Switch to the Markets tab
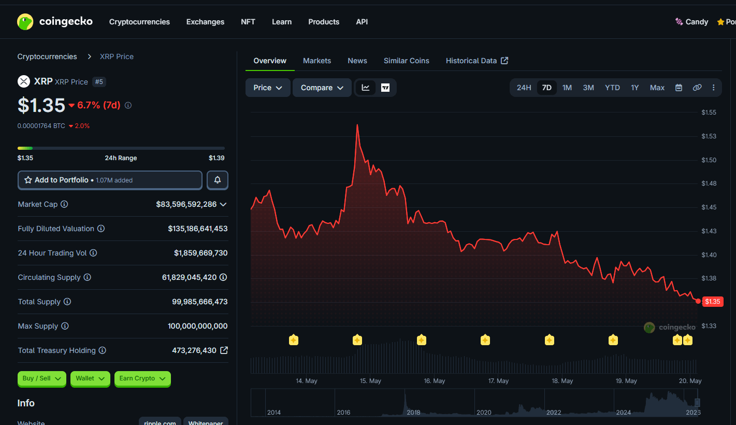 (317, 61)
